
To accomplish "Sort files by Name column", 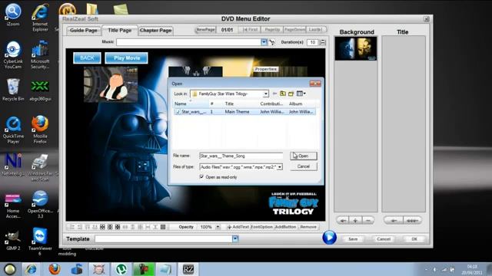I will tap(181, 103).
